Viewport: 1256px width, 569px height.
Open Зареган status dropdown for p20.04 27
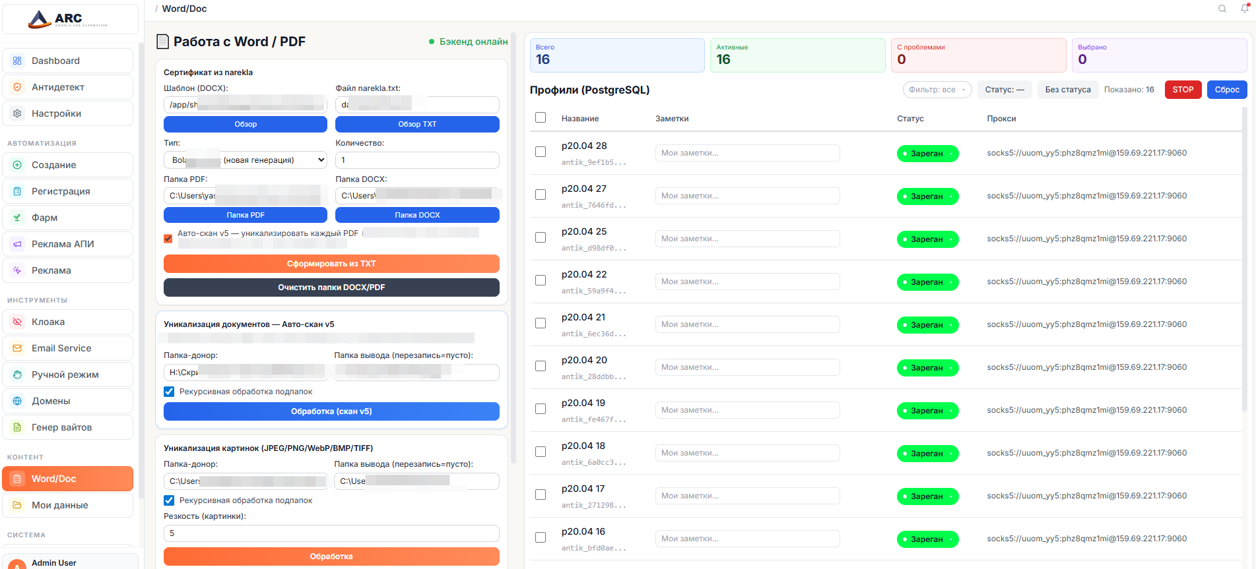pyautogui.click(x=927, y=196)
